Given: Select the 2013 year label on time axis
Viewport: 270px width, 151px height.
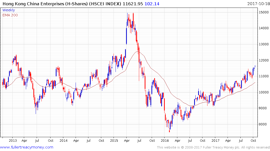Looking at the screenshot, I should 13,141.
